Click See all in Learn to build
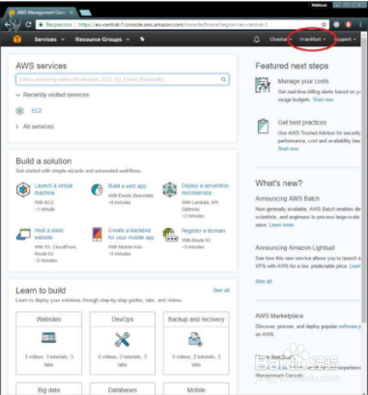This screenshot has height=395, width=368. 221,290
